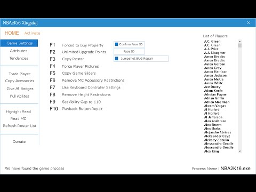Select Game Settings in the sidebar
This screenshot has width=256, height=192.
(19, 43)
